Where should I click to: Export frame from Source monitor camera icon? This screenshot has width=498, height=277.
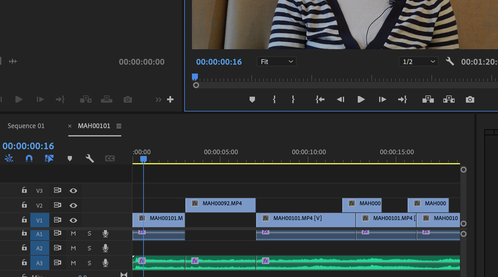[128, 99]
